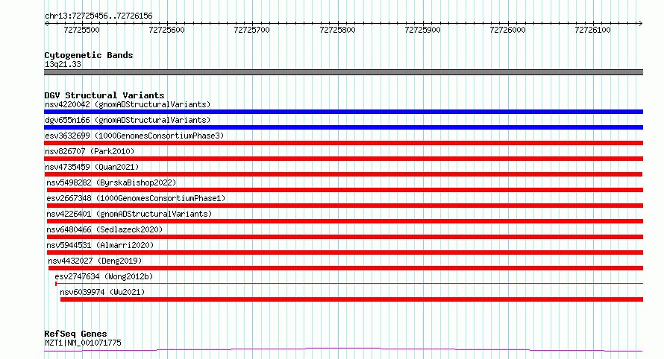664x359 pixels.
Task: Click the red bar for esv3632699
Action: [343, 143]
